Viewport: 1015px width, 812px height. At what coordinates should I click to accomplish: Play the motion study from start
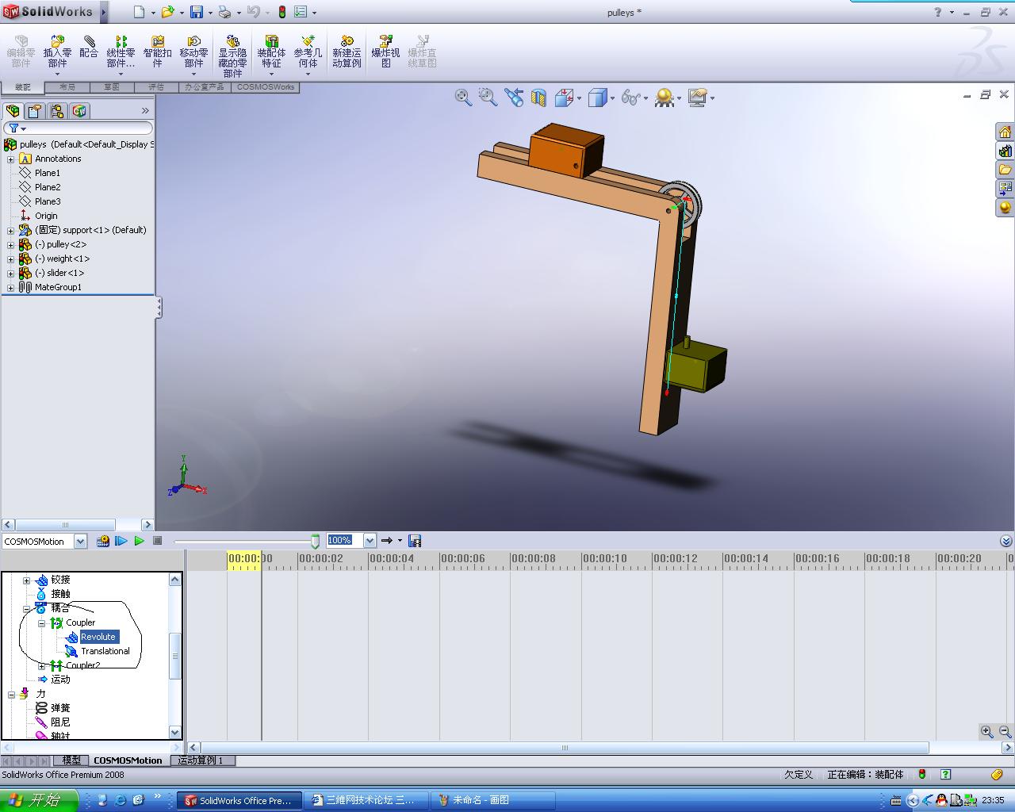point(121,541)
